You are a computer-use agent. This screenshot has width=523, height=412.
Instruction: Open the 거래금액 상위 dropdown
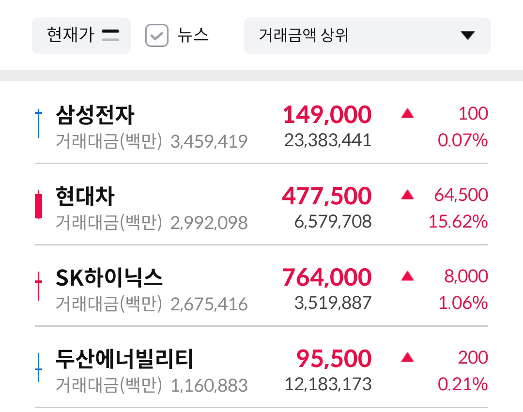[367, 35]
